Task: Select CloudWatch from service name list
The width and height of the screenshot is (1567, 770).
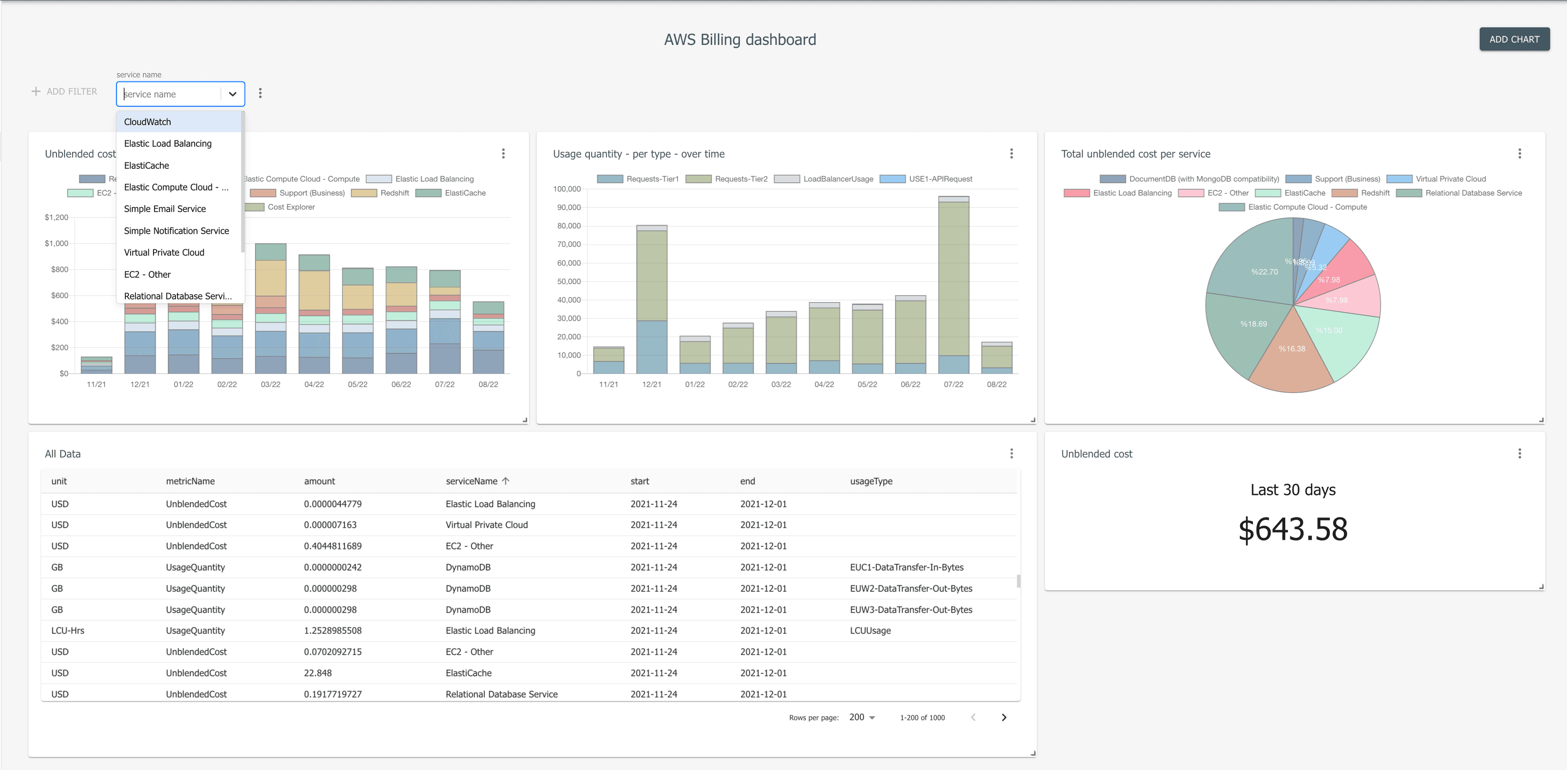Action: (148, 122)
